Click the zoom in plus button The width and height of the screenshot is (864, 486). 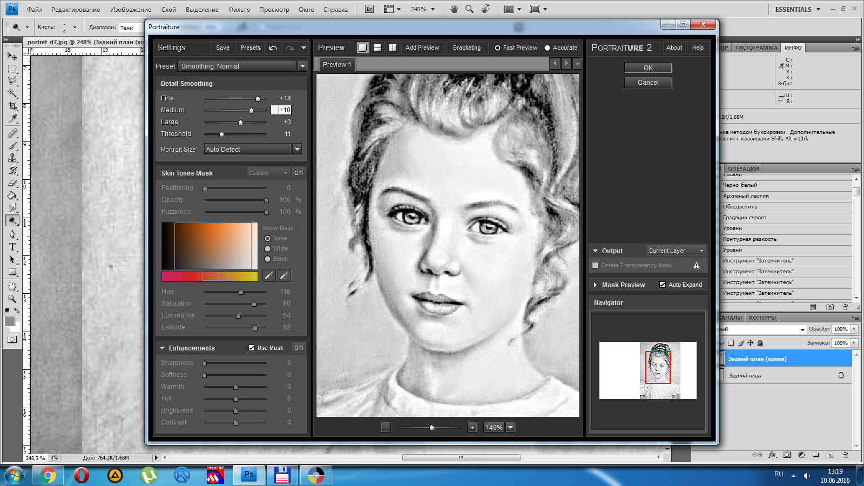[472, 427]
